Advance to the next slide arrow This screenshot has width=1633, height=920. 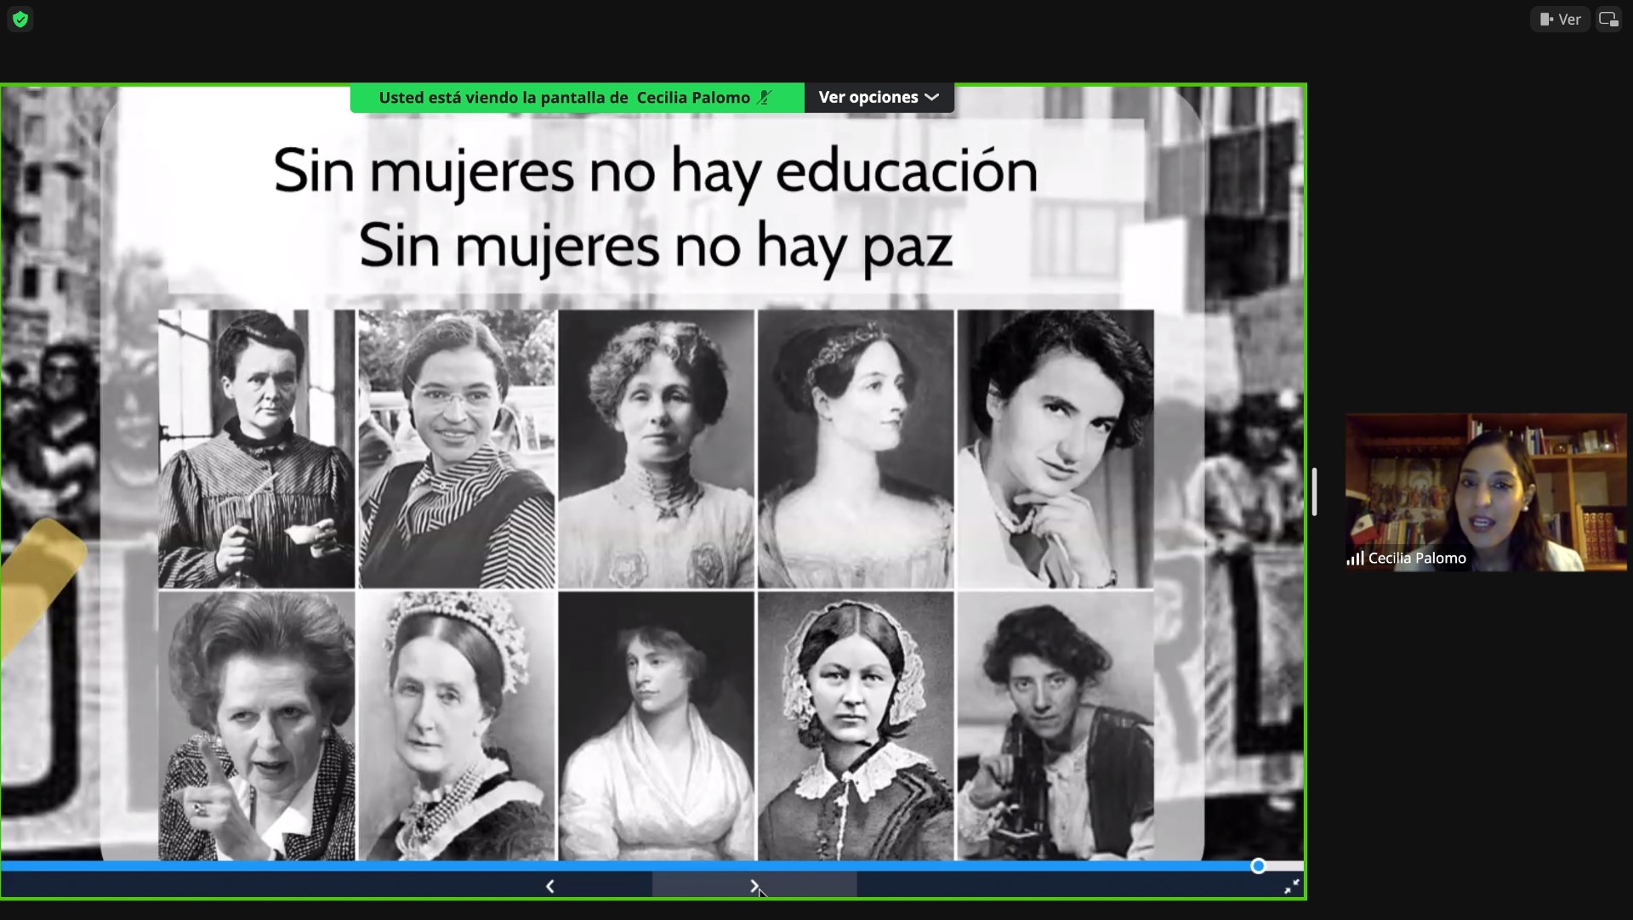click(x=754, y=886)
